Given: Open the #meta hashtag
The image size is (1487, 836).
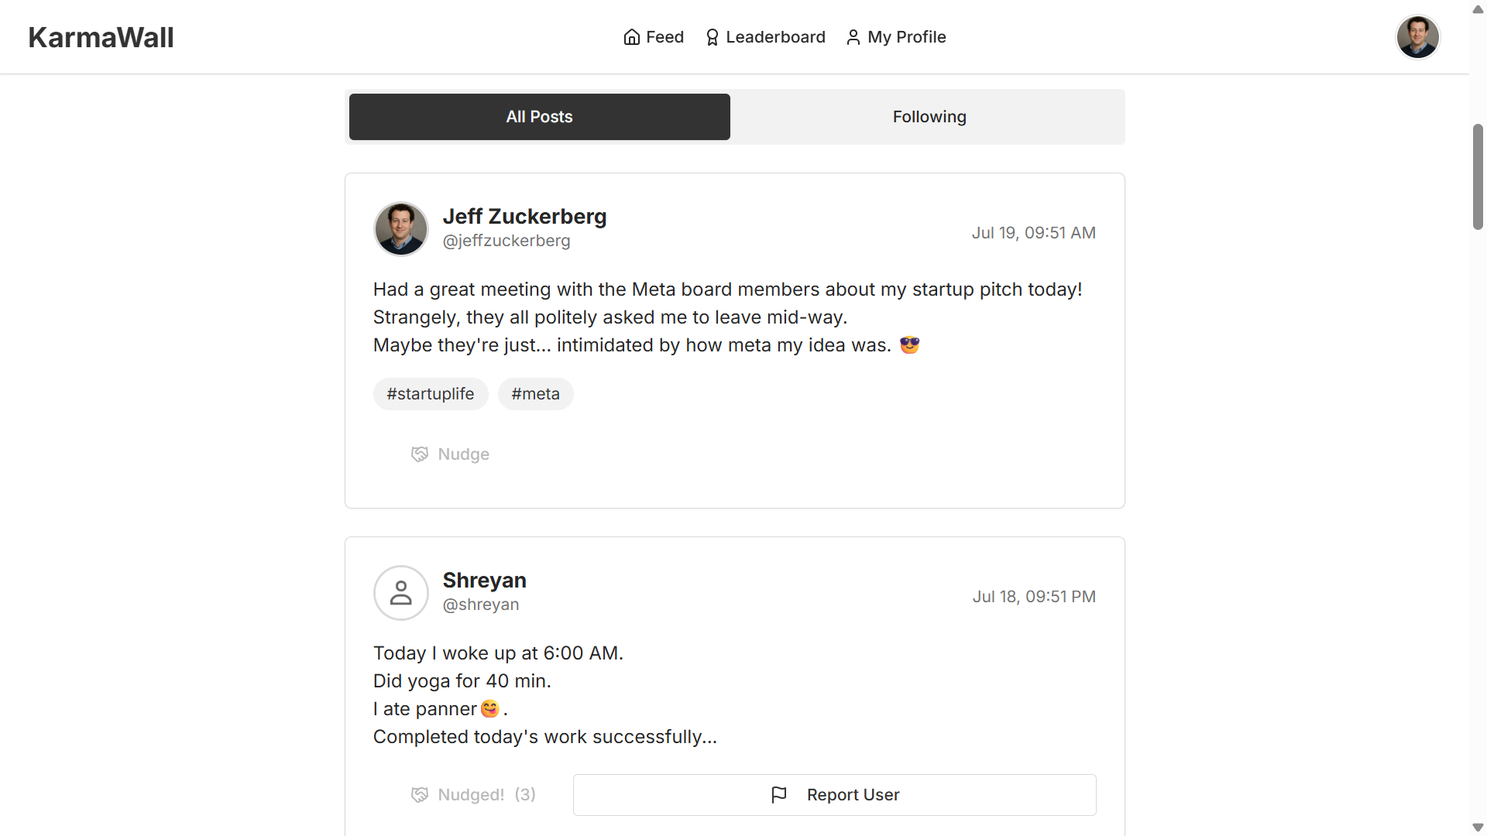Looking at the screenshot, I should (x=535, y=394).
